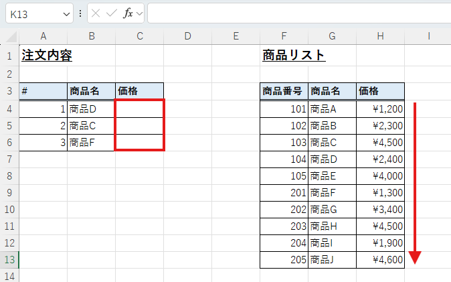451x282 pixels.
Task: Select column H header
Action: click(380, 36)
